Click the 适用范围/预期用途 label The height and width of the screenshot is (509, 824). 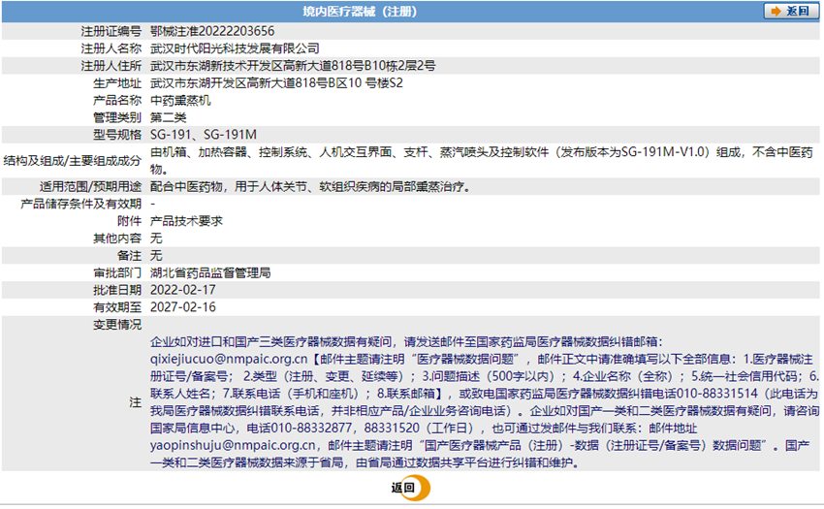pyautogui.click(x=90, y=187)
